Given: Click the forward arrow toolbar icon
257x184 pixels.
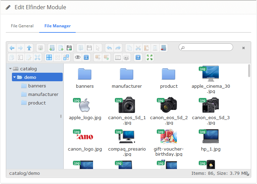Looking at the screenshot, I should point(20,48).
